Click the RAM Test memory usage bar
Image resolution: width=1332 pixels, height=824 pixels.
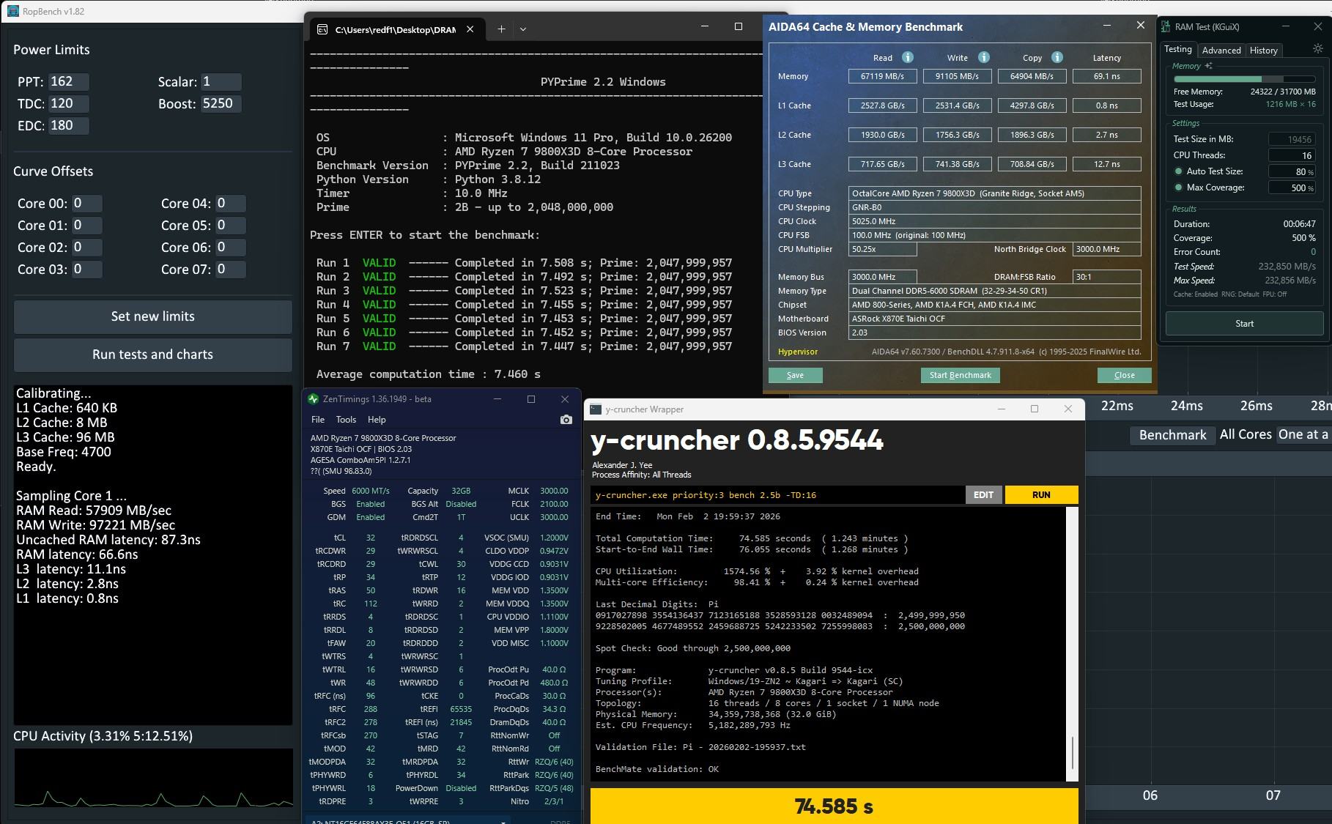pos(1244,79)
